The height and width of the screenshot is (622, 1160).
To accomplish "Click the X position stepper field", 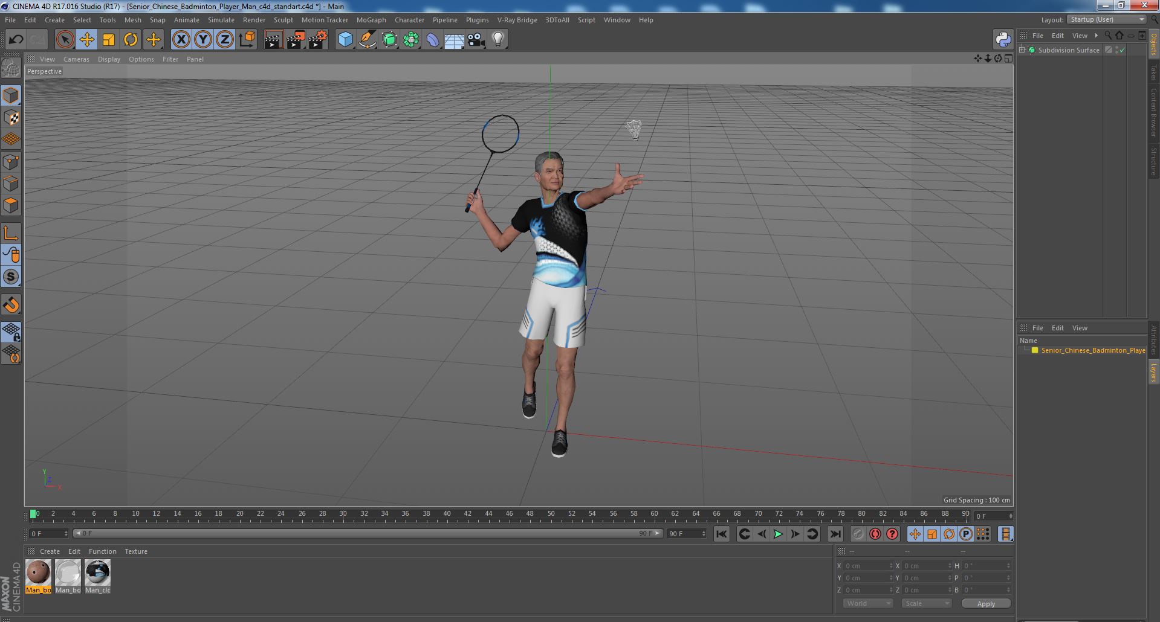I will coord(868,566).
